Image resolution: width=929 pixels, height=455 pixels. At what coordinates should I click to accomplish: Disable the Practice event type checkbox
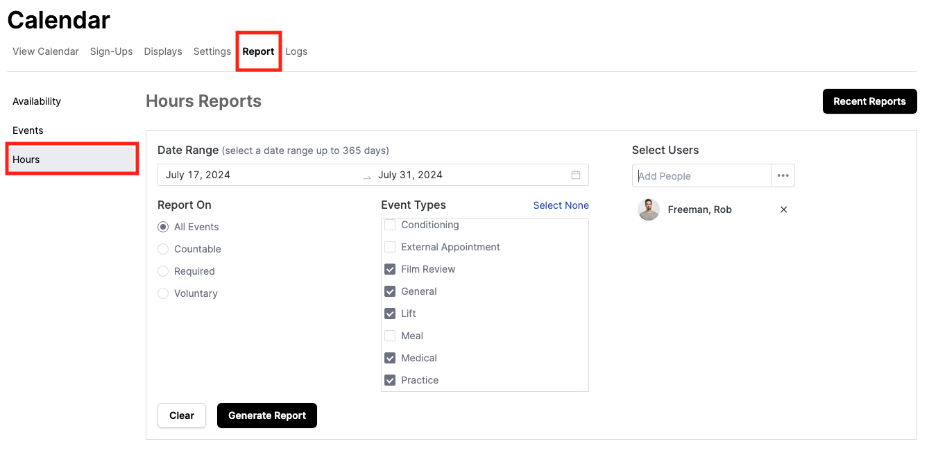390,380
